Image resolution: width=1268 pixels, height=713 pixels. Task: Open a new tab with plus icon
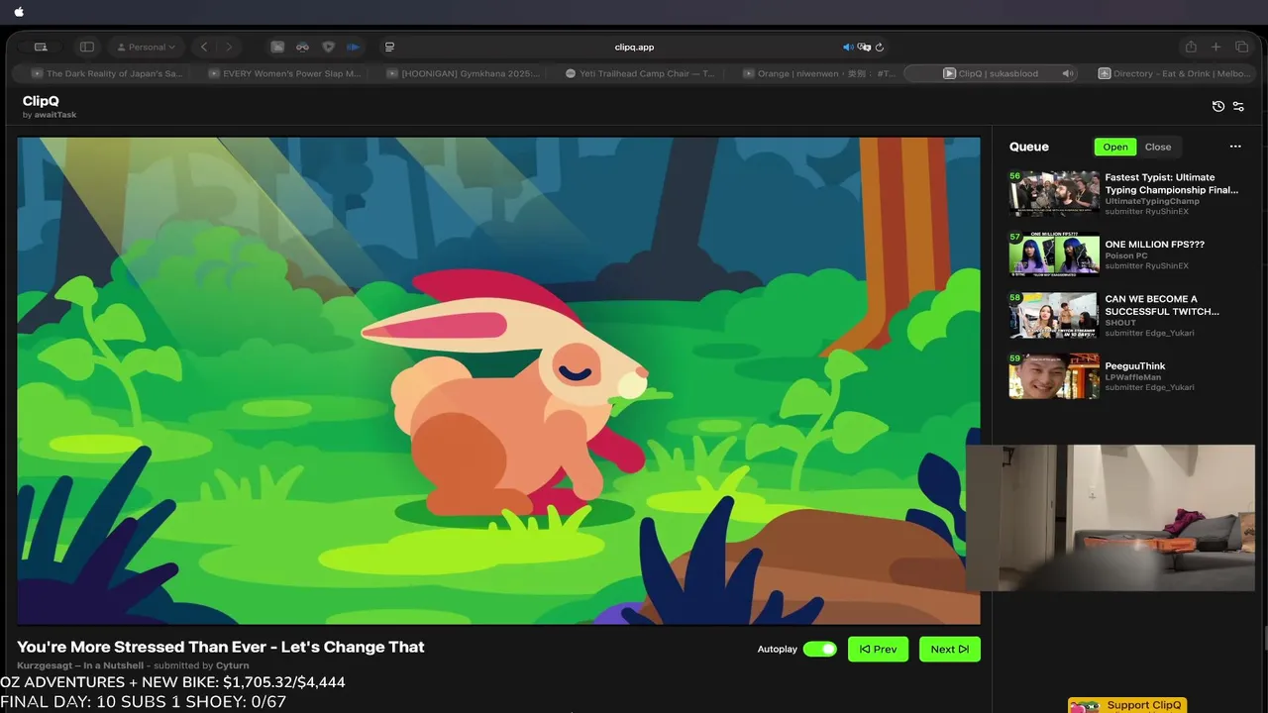click(1216, 47)
